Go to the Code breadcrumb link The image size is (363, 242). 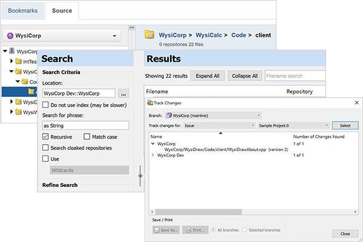point(238,35)
